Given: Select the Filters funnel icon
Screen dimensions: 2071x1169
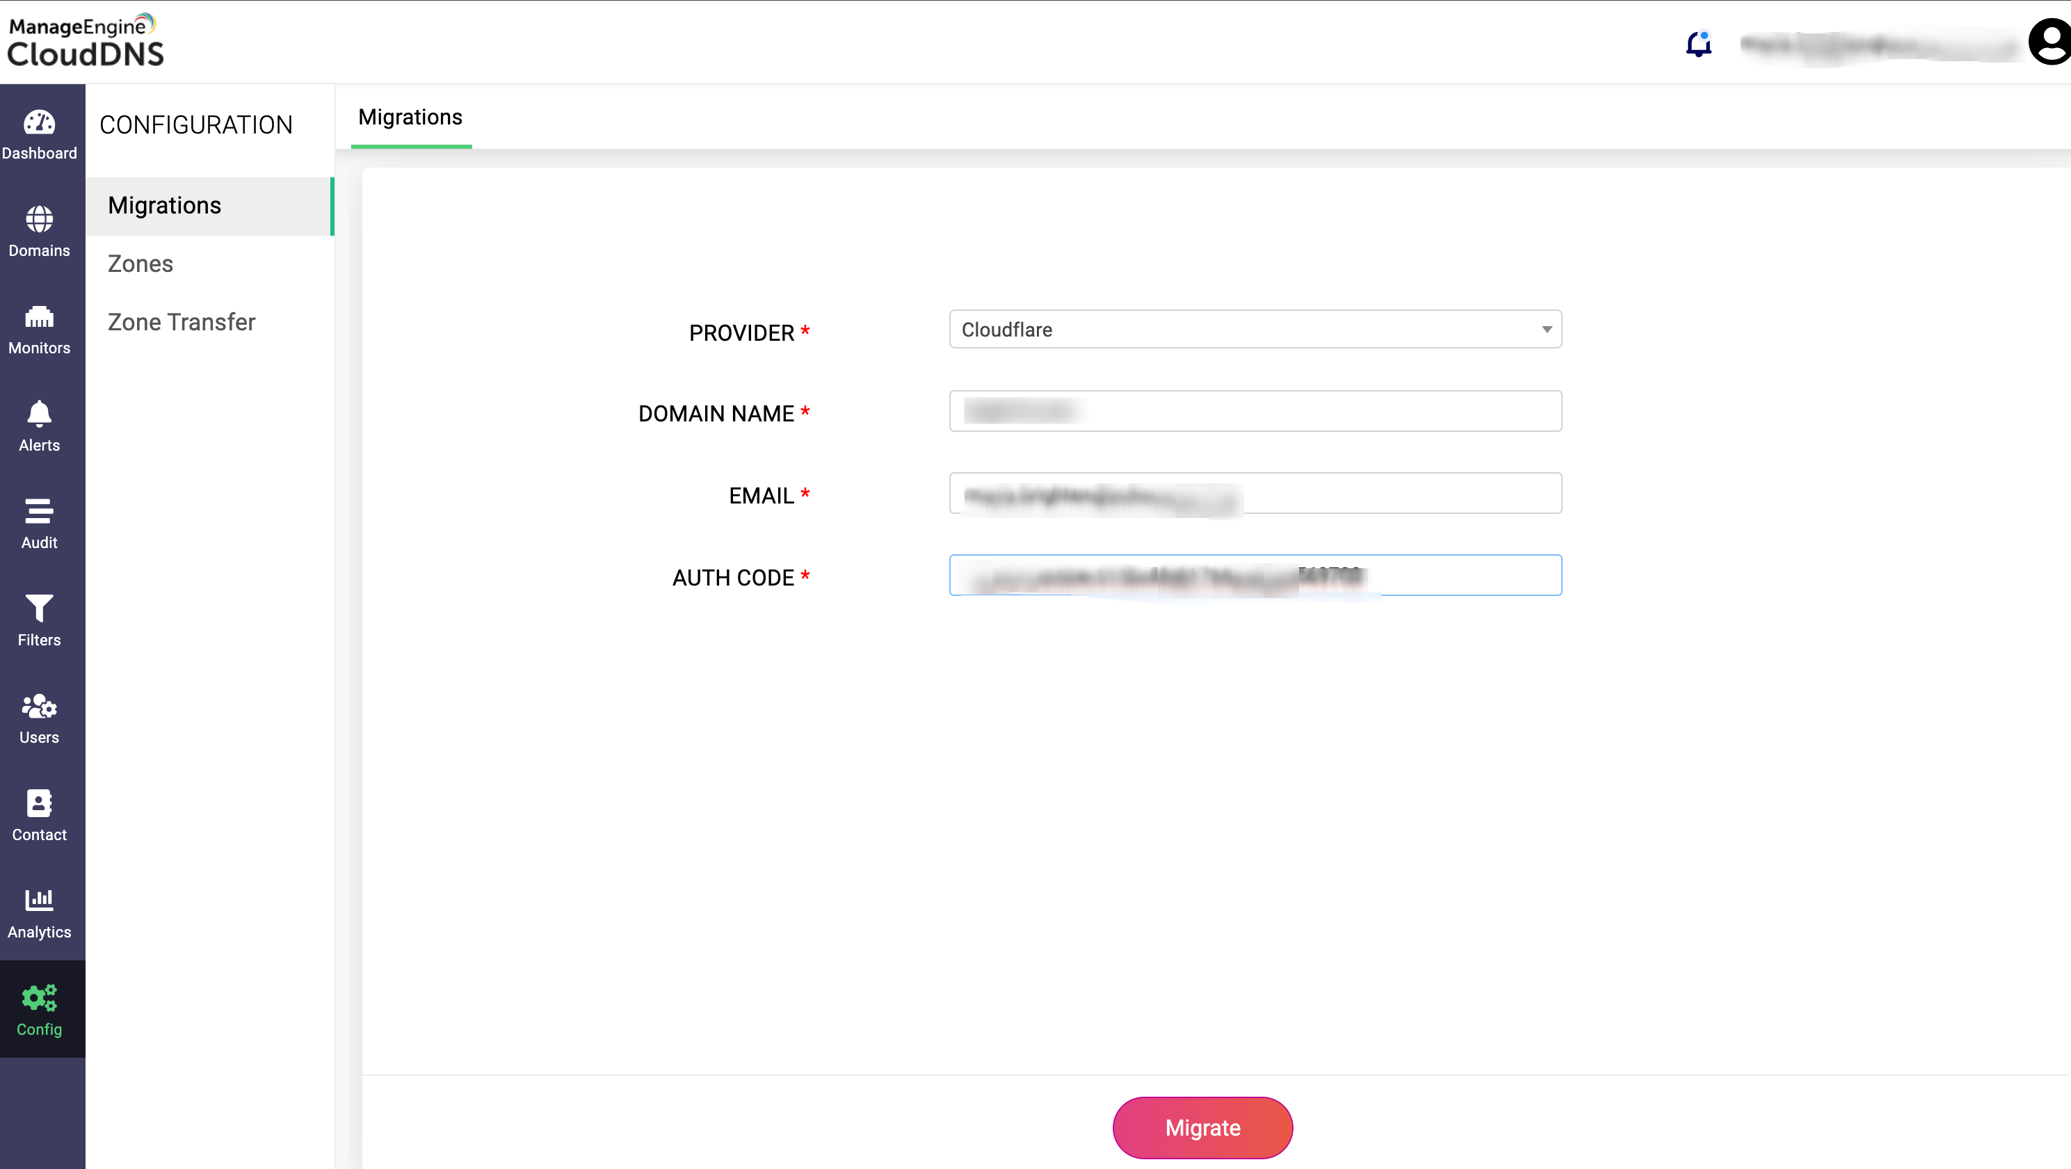Looking at the screenshot, I should pyautogui.click(x=38, y=608).
